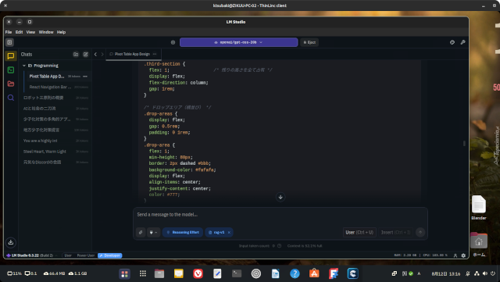Image resolution: width=500 pixels, height=282 pixels.
Task: Open the Edit menu
Action: tap(19, 32)
